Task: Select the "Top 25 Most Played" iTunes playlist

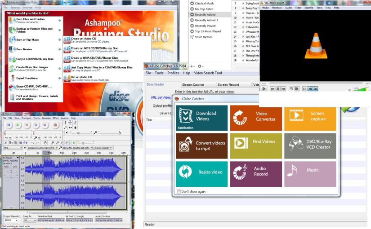Action: 208,31
